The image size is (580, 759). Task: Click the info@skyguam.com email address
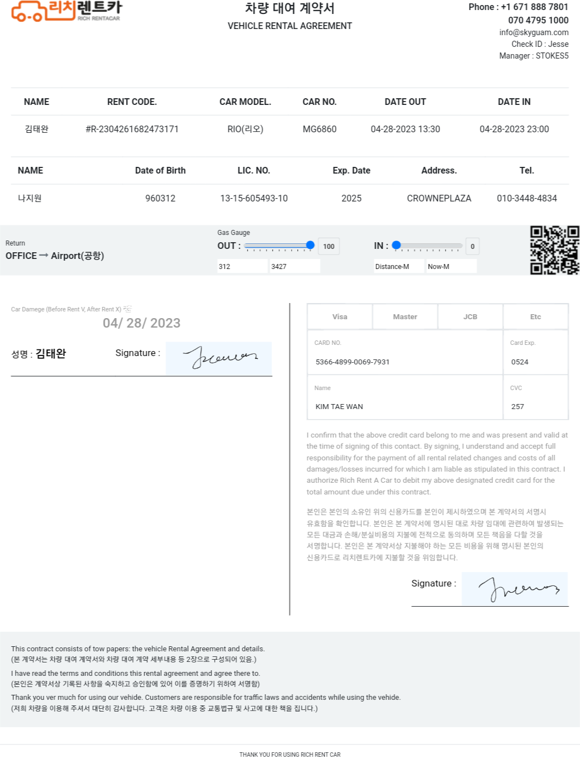(x=534, y=32)
